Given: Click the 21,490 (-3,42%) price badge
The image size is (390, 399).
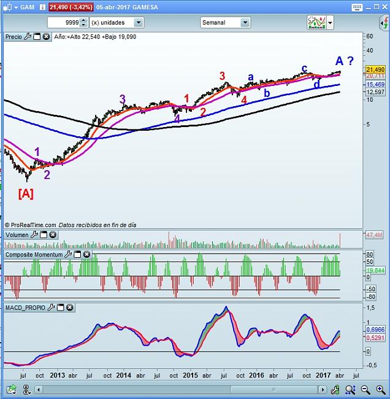Looking at the screenshot, I should pos(71,7).
